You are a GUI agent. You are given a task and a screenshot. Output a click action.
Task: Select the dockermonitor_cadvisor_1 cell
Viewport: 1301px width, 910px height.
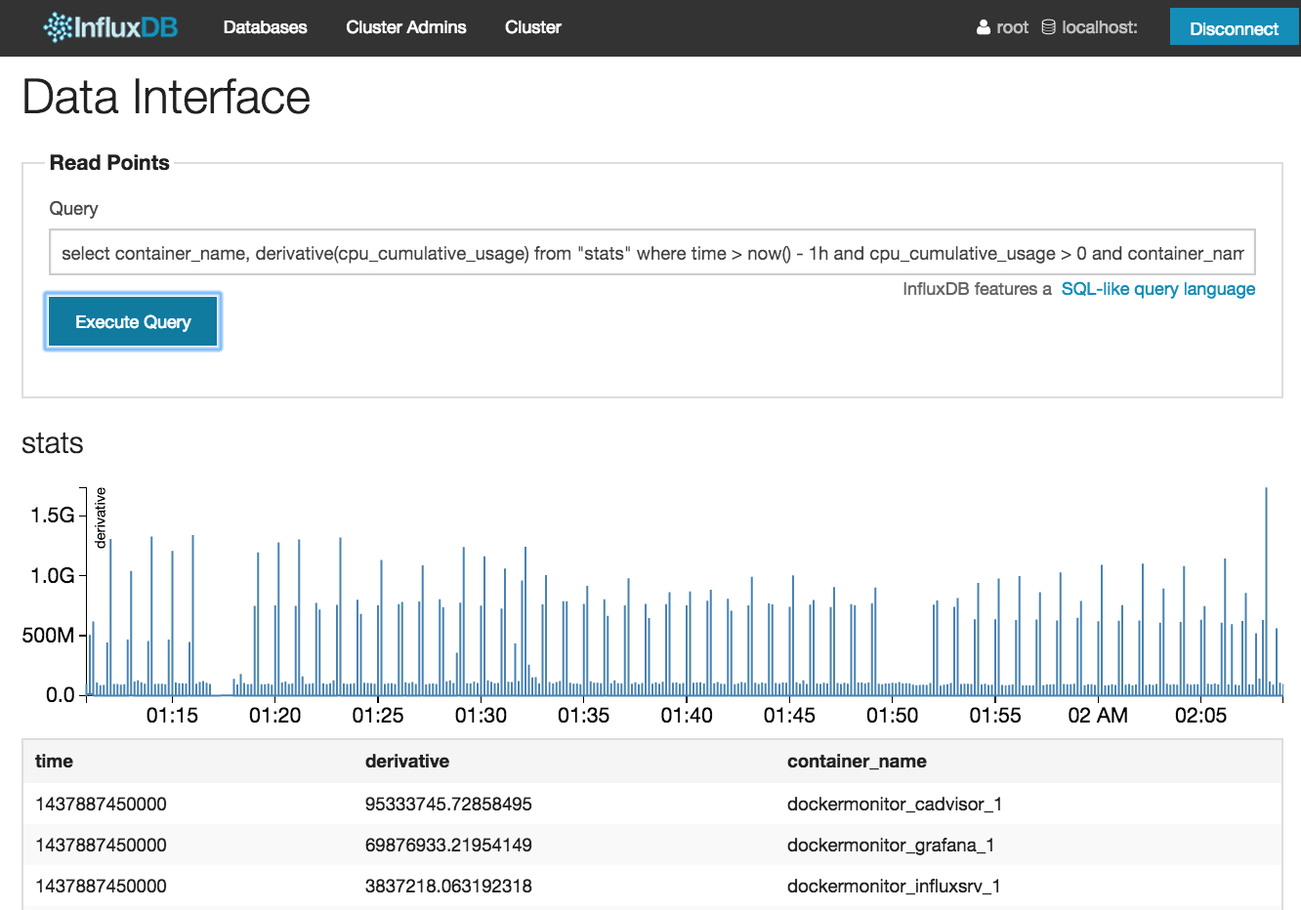pos(895,805)
